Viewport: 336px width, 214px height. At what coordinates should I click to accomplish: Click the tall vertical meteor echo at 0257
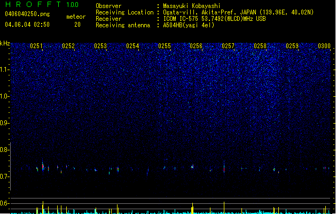click(224, 167)
